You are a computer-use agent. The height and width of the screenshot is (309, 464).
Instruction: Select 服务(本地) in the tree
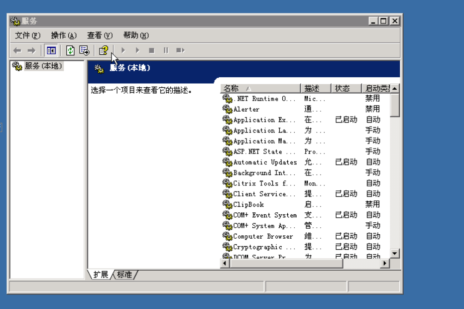coord(43,66)
